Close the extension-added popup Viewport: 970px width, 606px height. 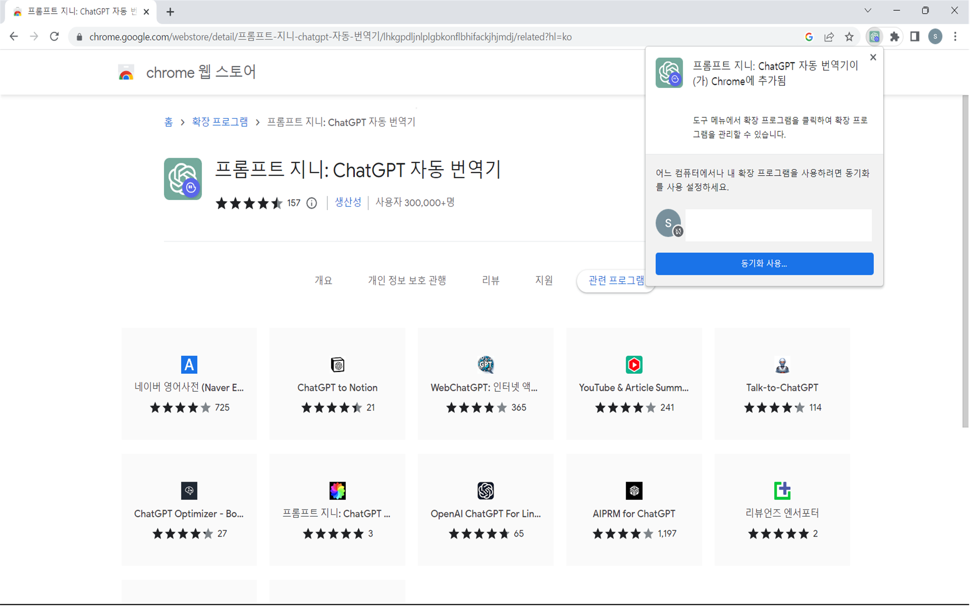click(x=873, y=57)
